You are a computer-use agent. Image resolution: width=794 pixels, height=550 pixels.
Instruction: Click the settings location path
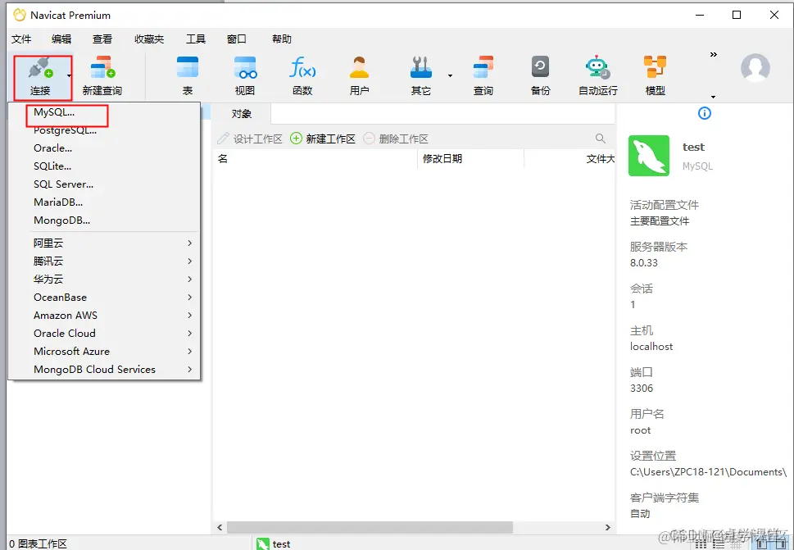tap(709, 472)
